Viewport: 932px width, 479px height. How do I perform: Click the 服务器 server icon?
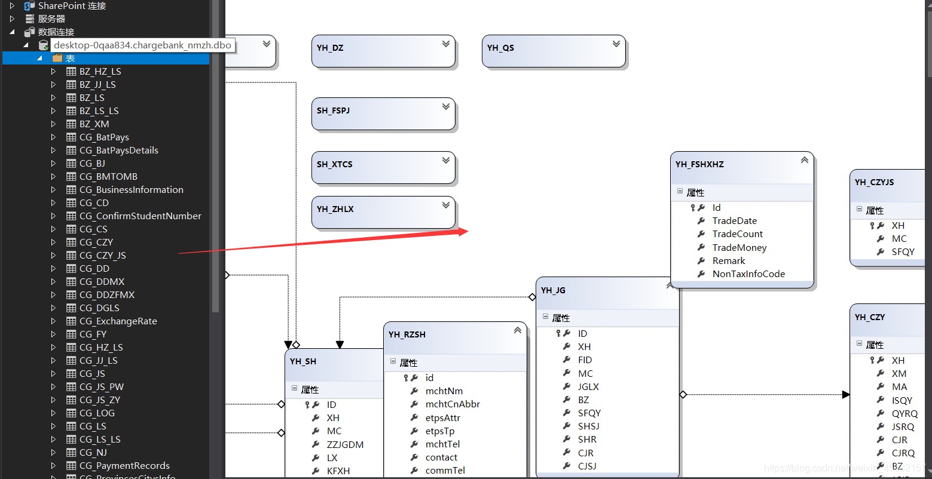[x=29, y=19]
